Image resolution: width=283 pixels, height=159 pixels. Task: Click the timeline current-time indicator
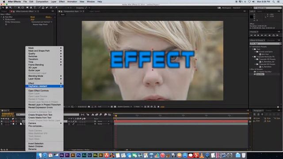point(116,116)
